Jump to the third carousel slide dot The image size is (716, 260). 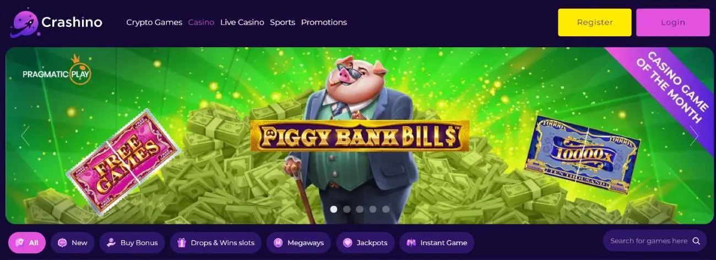(x=360, y=209)
